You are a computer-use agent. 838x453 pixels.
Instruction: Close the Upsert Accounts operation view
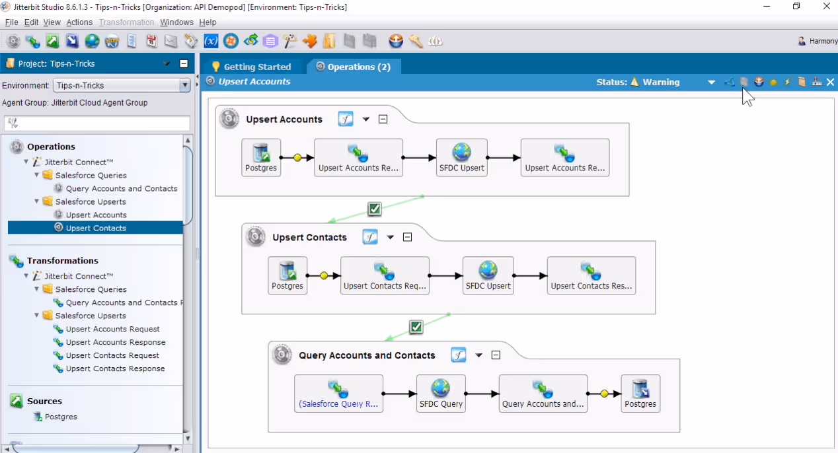[x=831, y=82]
